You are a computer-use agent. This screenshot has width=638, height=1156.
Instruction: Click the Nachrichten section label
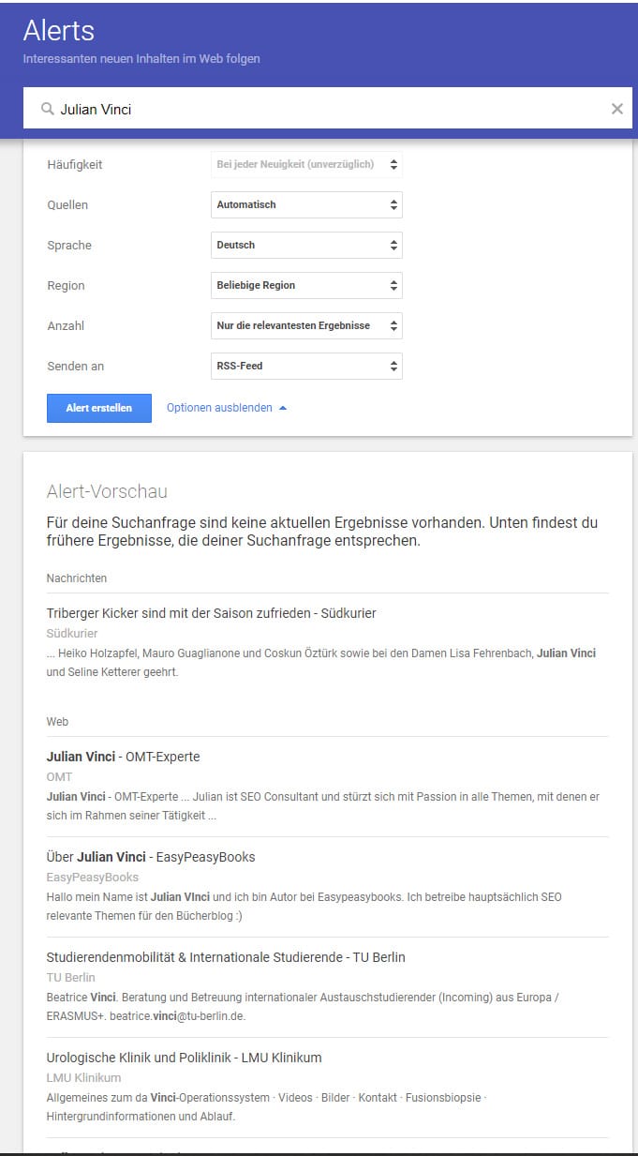click(76, 578)
